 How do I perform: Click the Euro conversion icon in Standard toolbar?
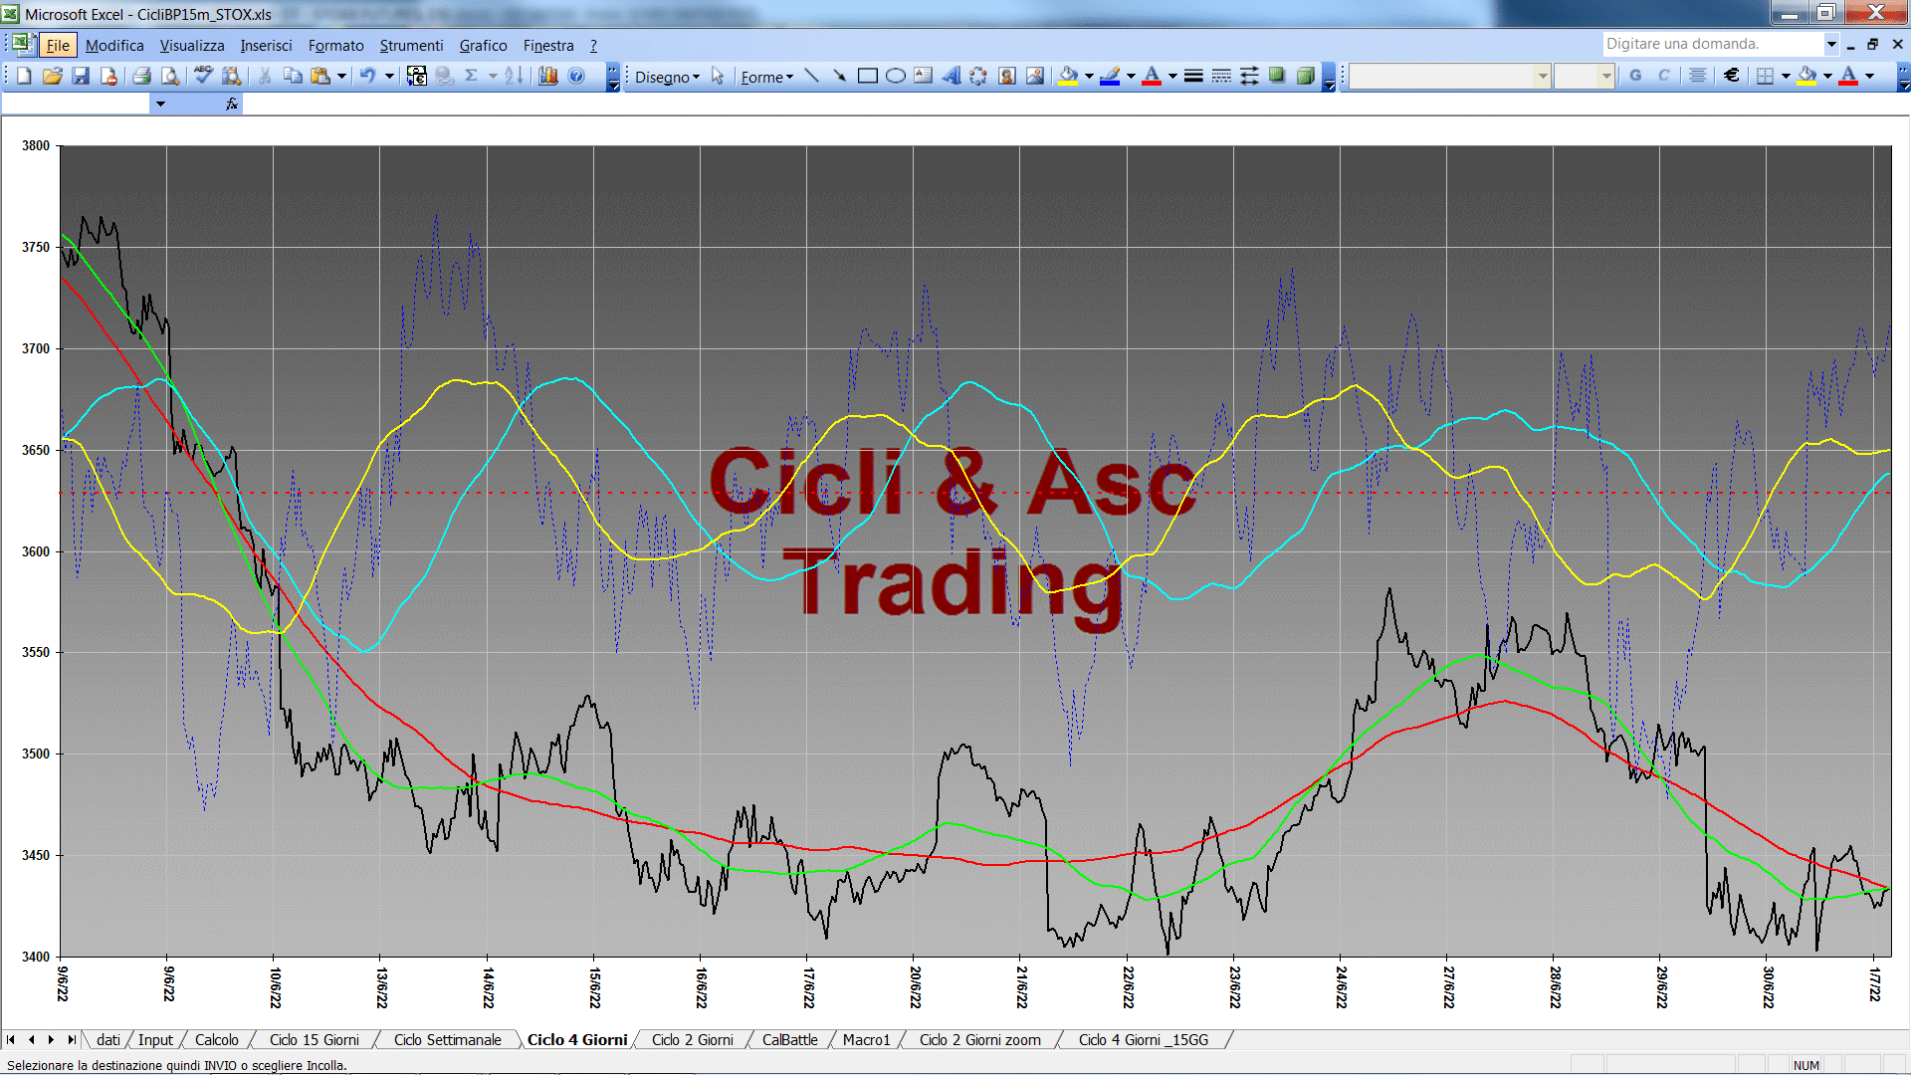click(x=417, y=76)
